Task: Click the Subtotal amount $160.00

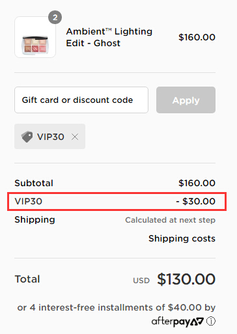Action: [197, 183]
